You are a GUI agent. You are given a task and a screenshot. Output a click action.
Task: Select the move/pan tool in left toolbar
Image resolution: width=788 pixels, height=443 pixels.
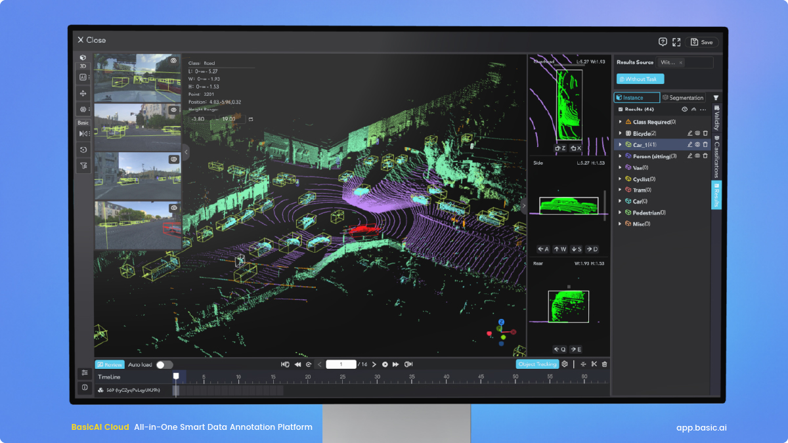coord(83,93)
